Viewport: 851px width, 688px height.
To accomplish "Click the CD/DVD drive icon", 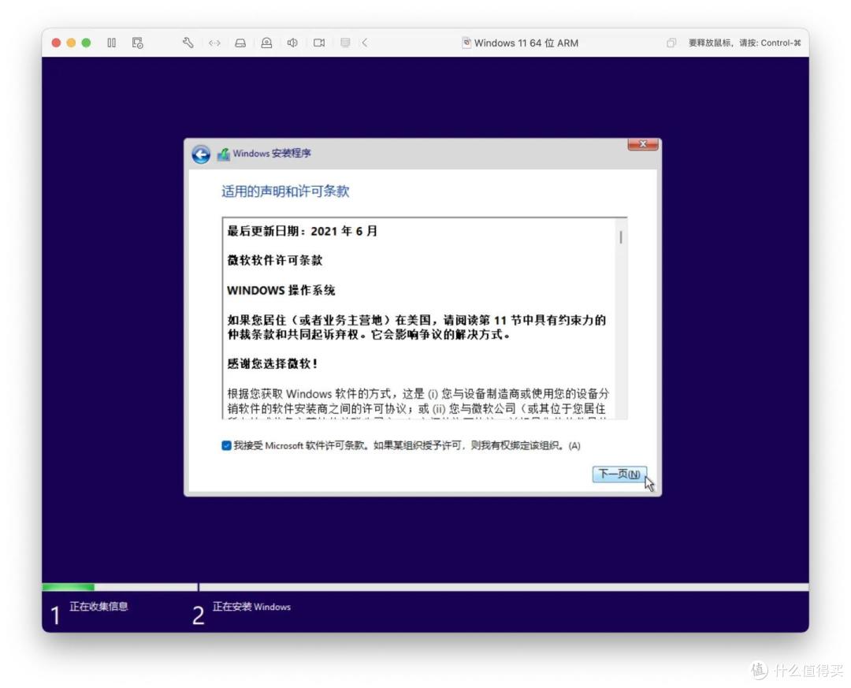I will (266, 43).
